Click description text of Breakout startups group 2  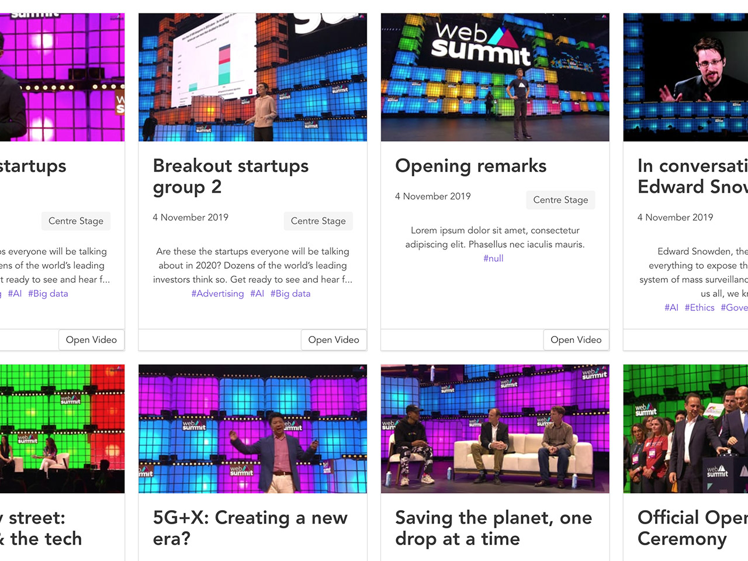[252, 265]
